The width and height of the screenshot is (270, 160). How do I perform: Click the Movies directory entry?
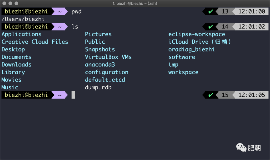11,80
